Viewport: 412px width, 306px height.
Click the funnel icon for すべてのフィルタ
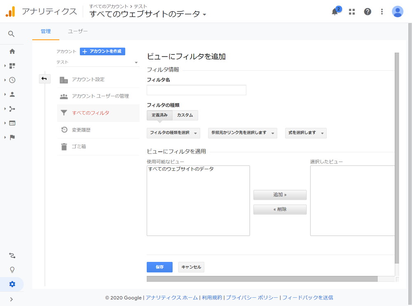tap(63, 113)
